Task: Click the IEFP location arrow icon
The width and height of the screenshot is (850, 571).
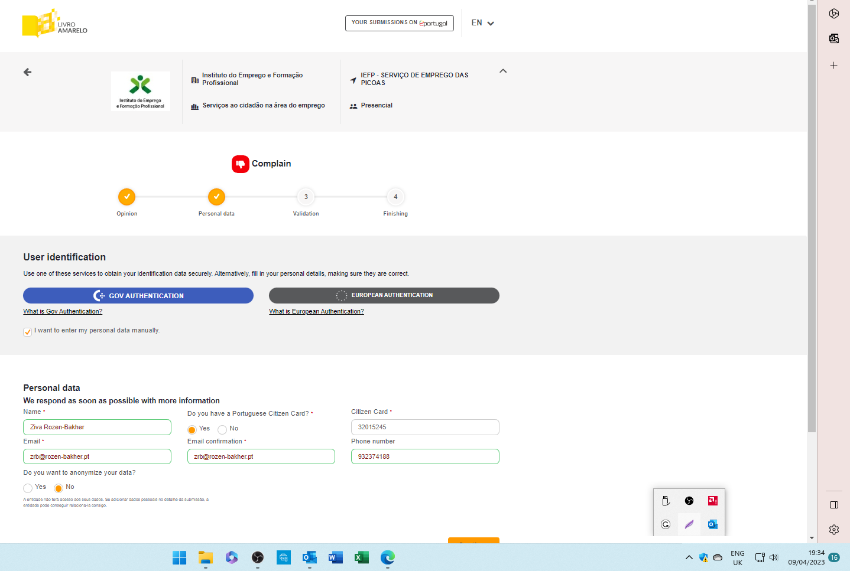Action: pos(353,80)
